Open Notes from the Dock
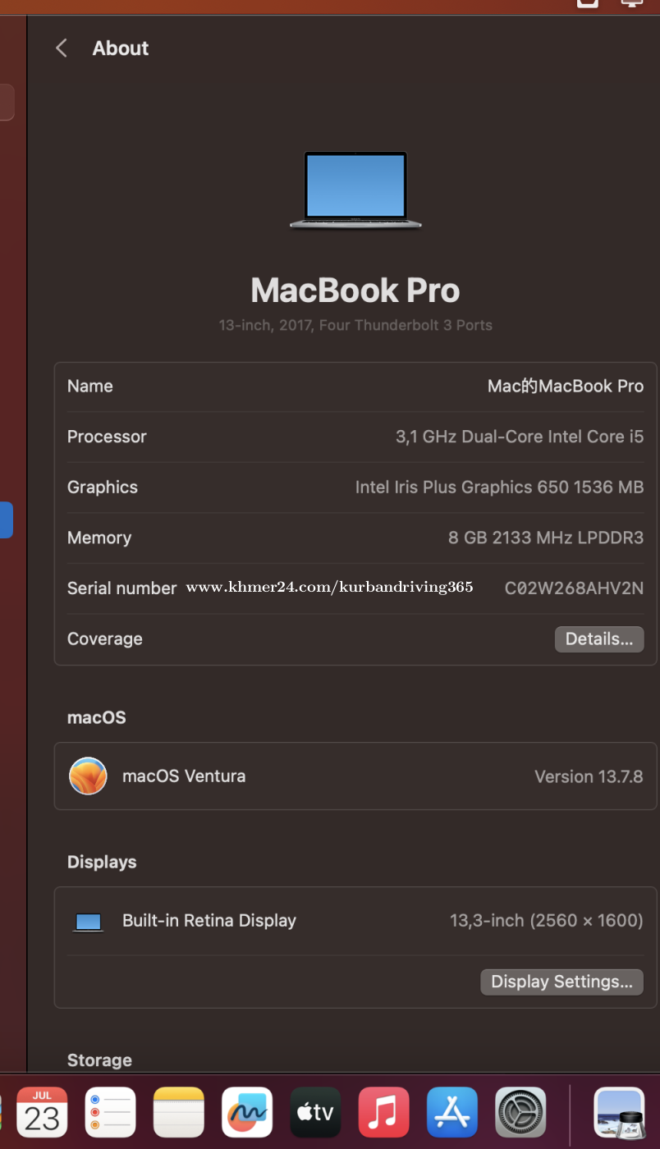 179,1112
